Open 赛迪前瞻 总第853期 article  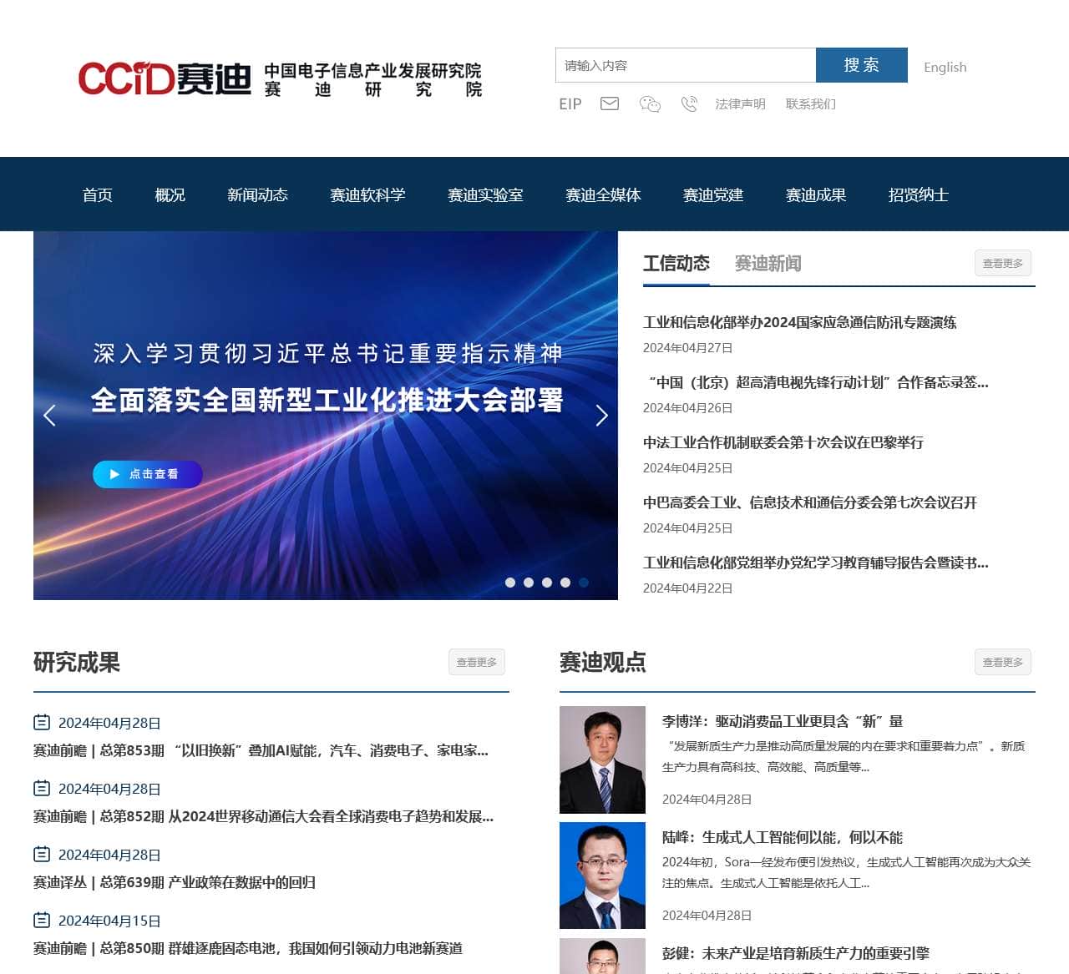tap(261, 750)
